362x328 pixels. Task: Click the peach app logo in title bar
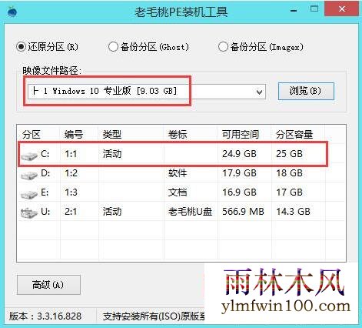point(12,12)
